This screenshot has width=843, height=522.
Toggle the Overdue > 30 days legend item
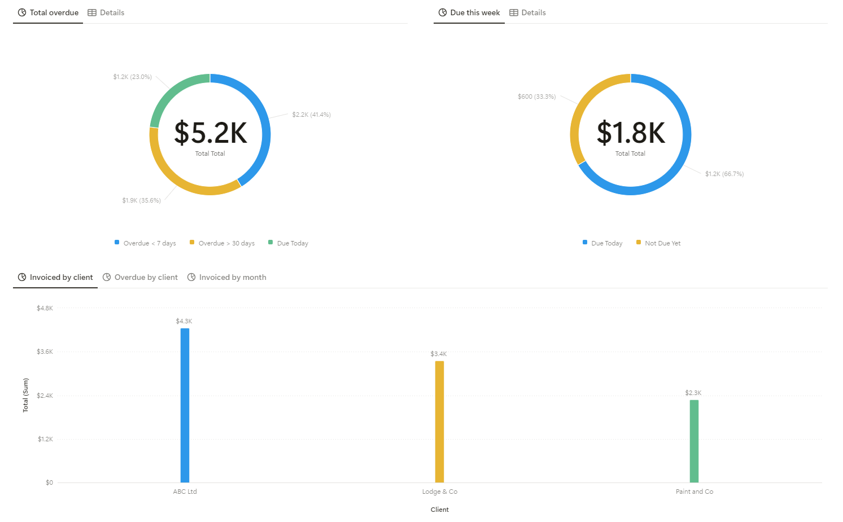click(x=222, y=243)
